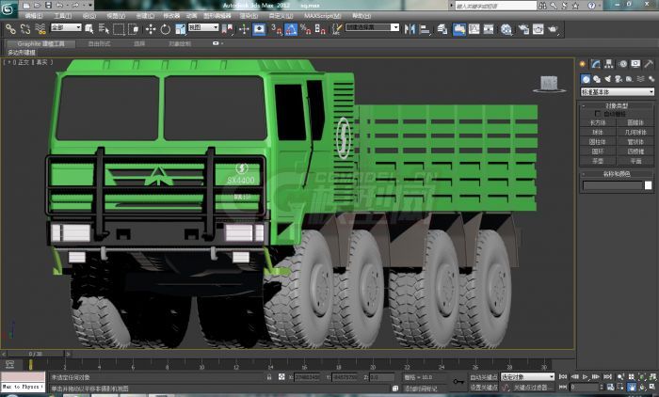Activate the Select and Move tool

[x=151, y=29]
